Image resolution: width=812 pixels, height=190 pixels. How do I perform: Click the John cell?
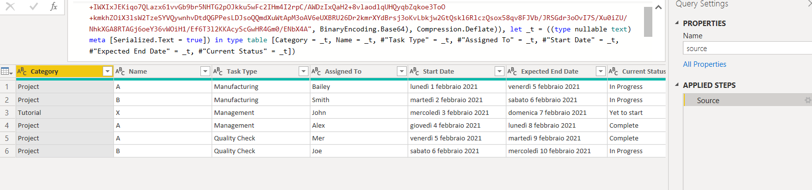pyautogui.click(x=359, y=112)
